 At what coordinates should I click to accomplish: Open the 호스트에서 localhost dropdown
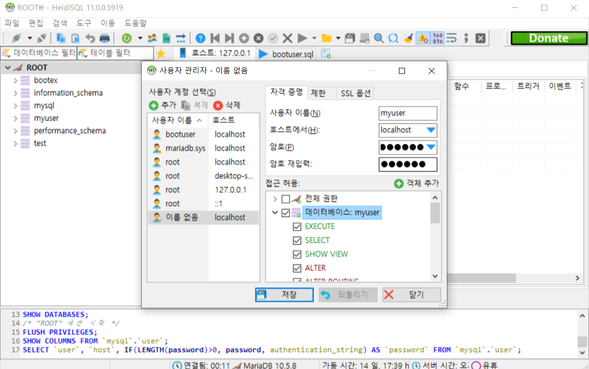click(431, 130)
